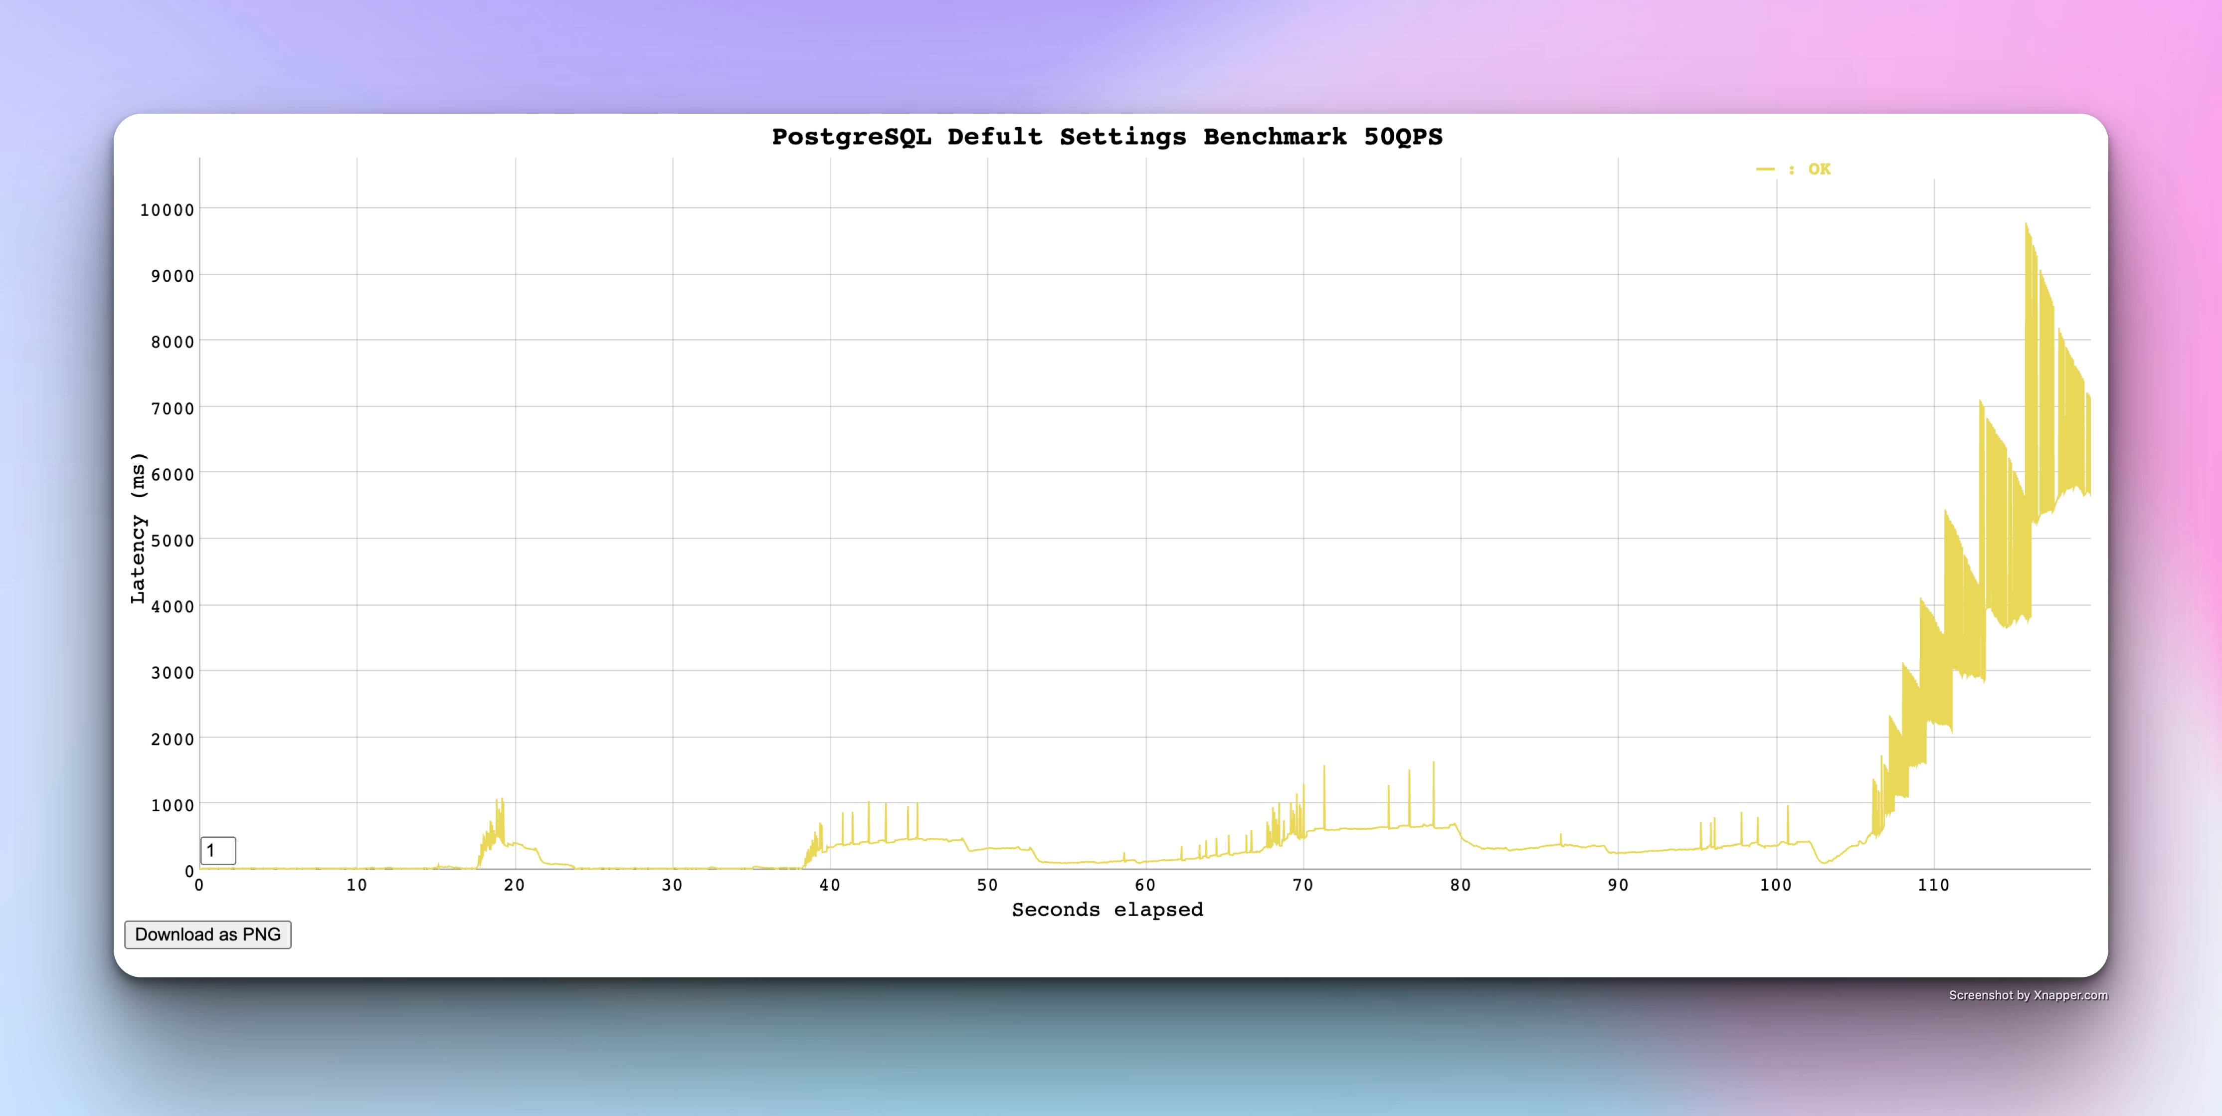Click the 100 x-axis tick label

coord(1776,885)
